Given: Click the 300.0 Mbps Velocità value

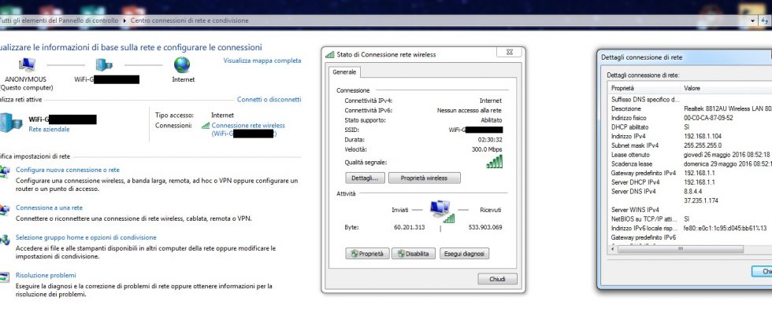Looking at the screenshot, I should [487, 149].
